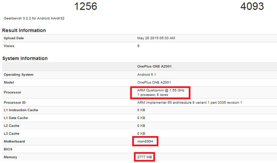Select the msm8994 motherboard value
The image size is (277, 163).
(x=145, y=141)
